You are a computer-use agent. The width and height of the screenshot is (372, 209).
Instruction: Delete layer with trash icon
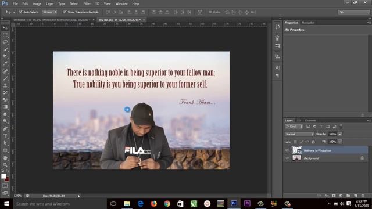pos(363,196)
